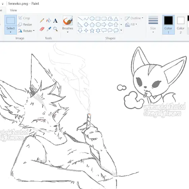The image size is (189, 189).
Task: Click the Brushes tool icon
Action: [67, 20]
